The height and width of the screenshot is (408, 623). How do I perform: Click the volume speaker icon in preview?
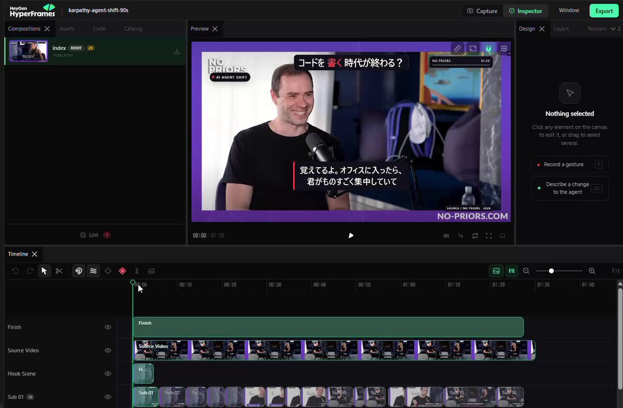point(446,236)
